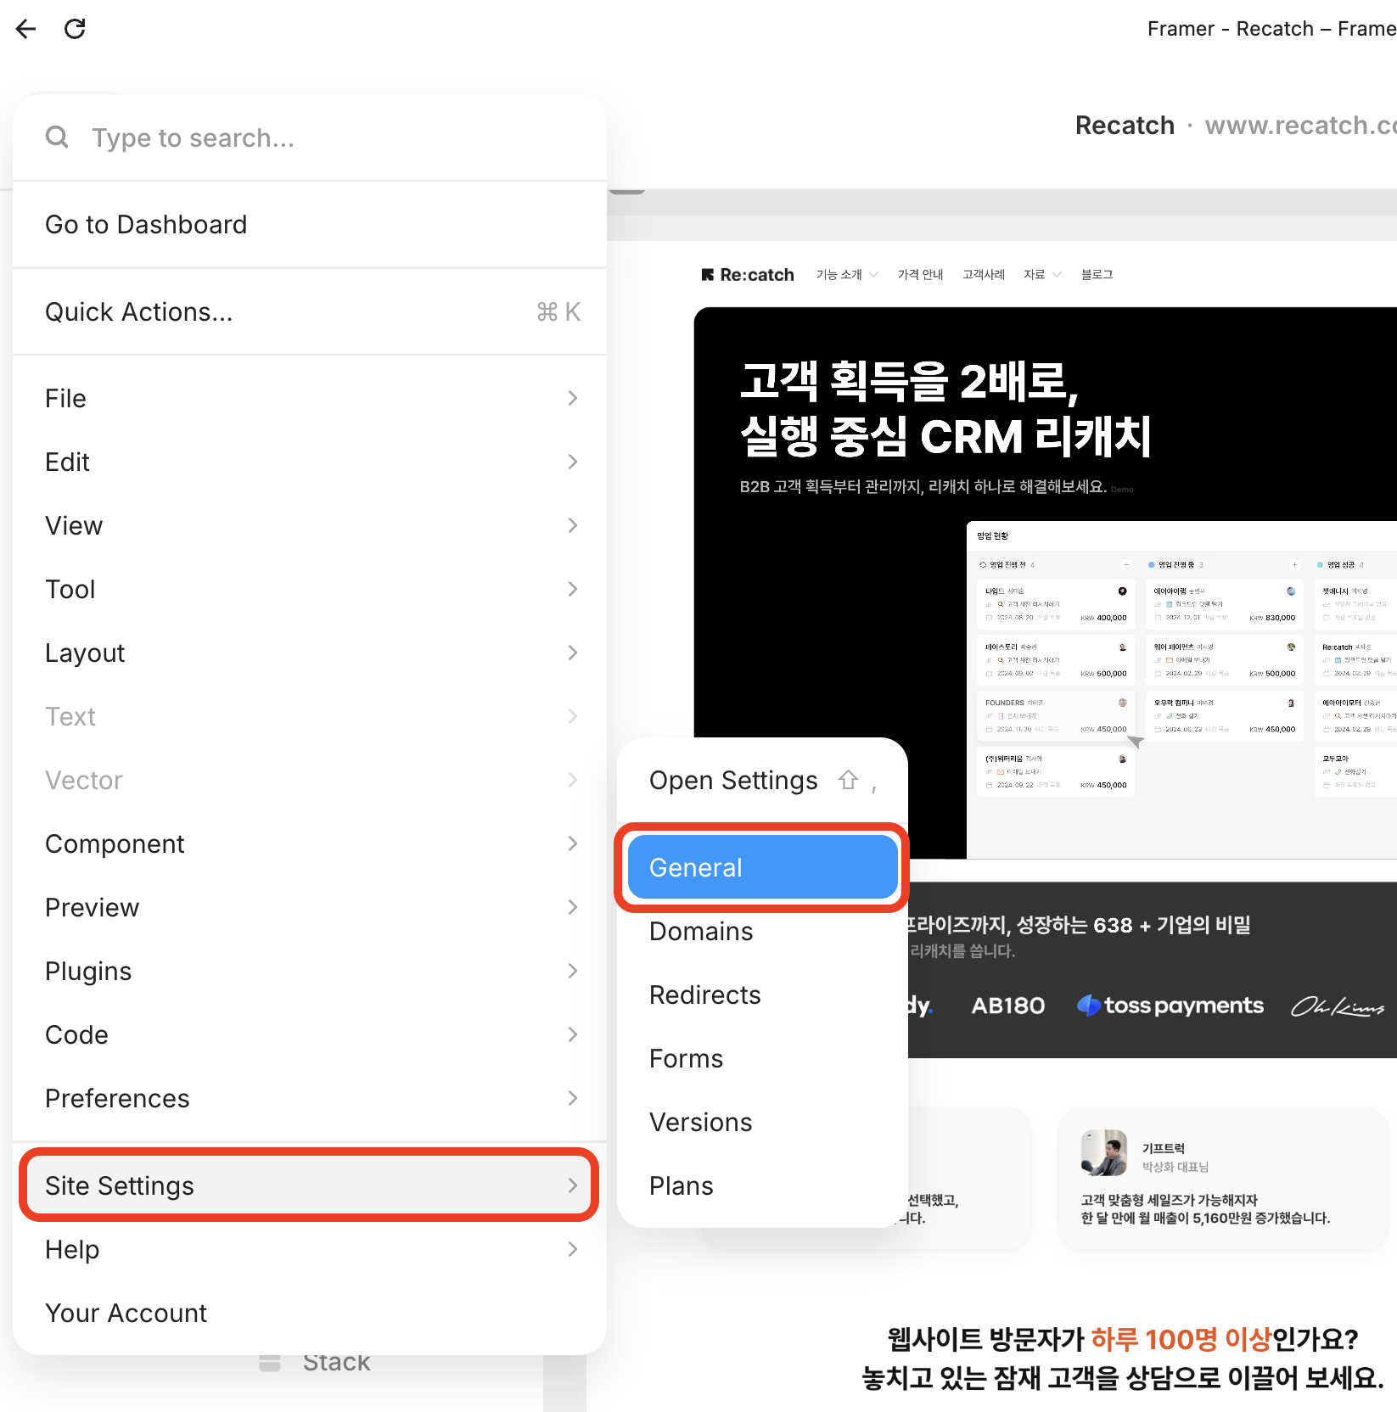Click the hero subtitle B2B 고객 획득부터

[x=923, y=487]
